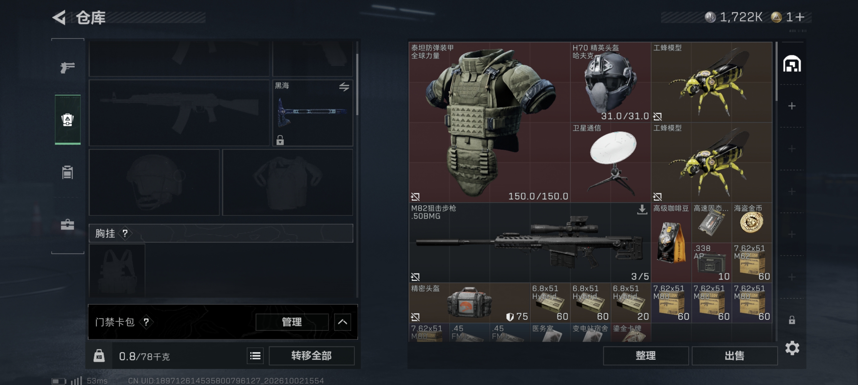Show help for 门禁卡包 with the question mark
Image resolution: width=858 pixels, height=385 pixels.
(x=146, y=322)
